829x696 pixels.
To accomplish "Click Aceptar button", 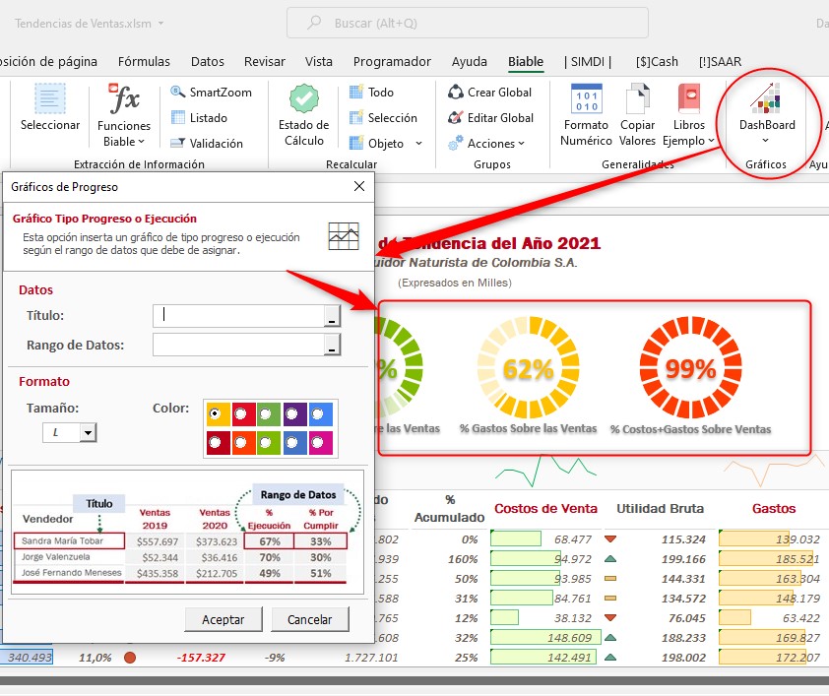I will click(x=223, y=619).
